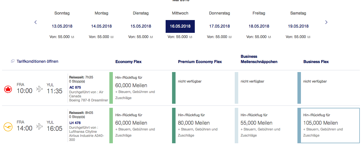The width and height of the screenshot is (361, 145).
Task: Select Business Flex 105,000 Meilen fare
Action: coord(329,125)
